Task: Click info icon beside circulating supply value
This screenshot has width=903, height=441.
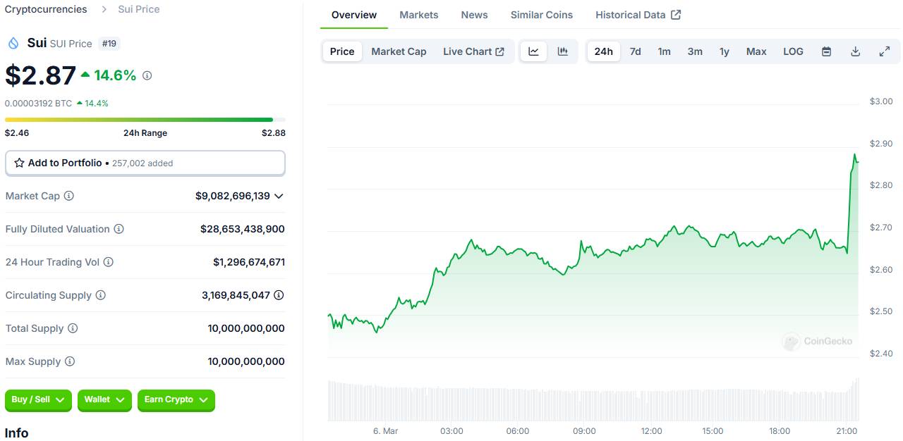Action: pyautogui.click(x=279, y=295)
